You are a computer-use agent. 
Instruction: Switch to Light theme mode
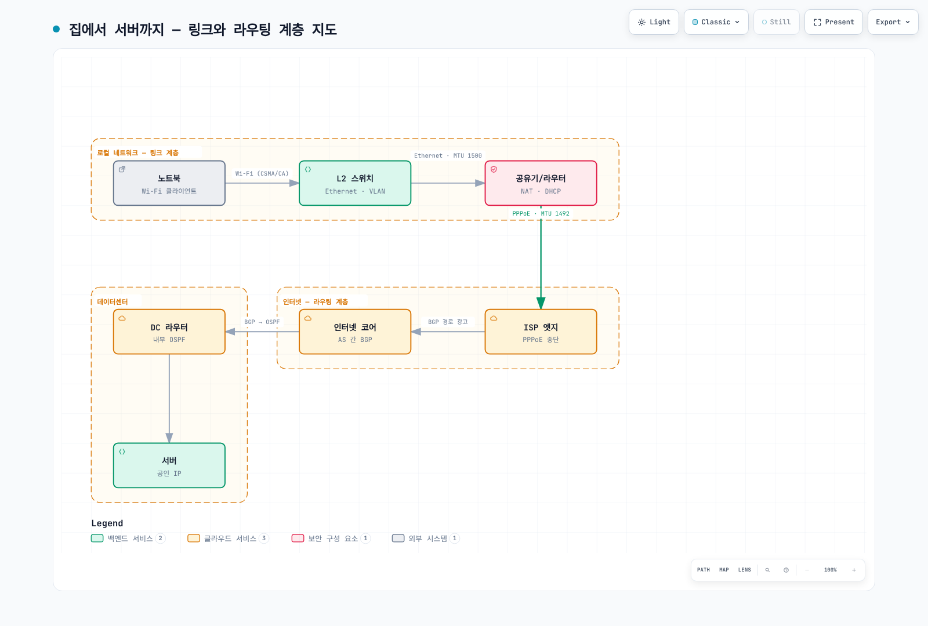tap(654, 22)
